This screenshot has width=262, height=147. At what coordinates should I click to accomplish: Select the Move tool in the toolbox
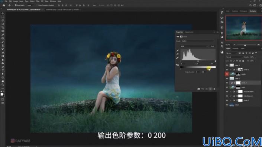(x=3, y=13)
